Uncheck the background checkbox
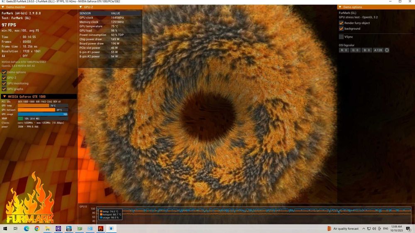Viewport: 415px width, 233px height. (341, 29)
